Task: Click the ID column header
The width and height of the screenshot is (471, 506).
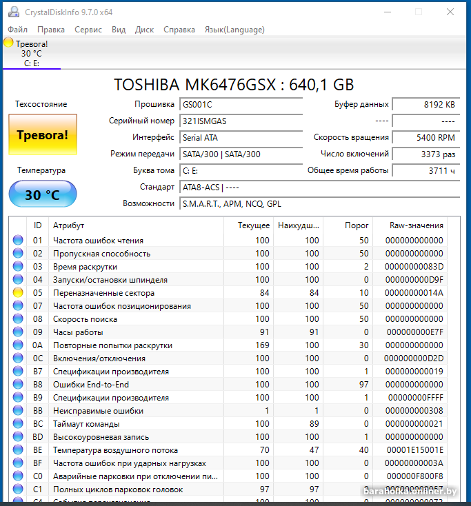Action: click(37, 225)
